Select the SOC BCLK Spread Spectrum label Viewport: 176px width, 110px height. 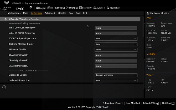[22, 39]
